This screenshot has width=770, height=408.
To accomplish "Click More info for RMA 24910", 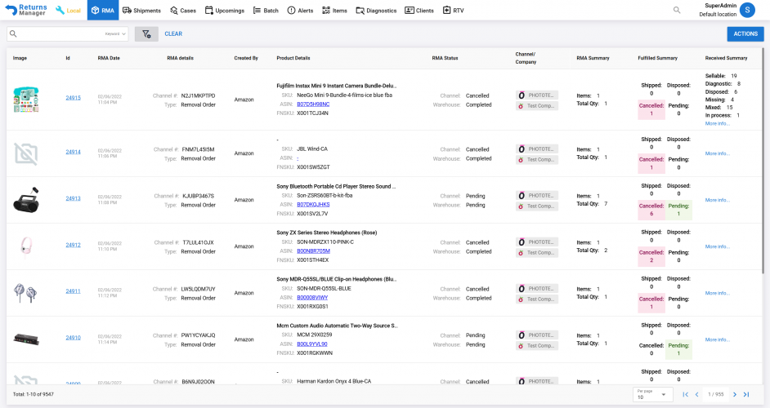I will pyautogui.click(x=718, y=339).
